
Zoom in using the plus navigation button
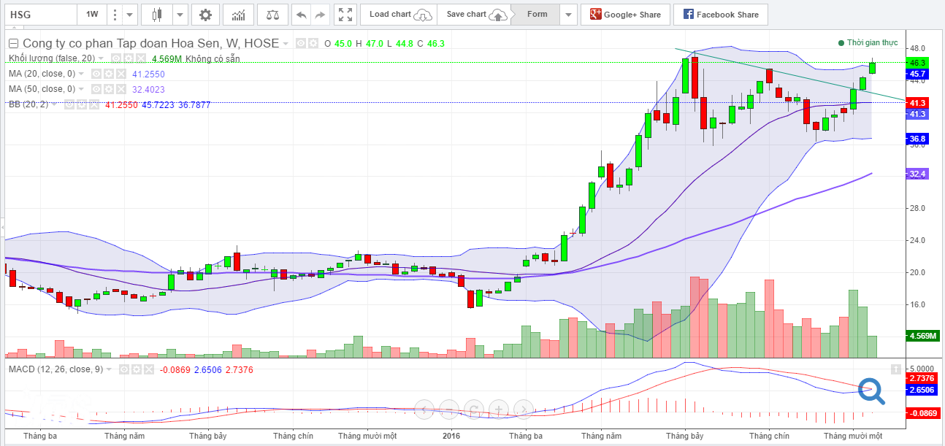coord(498,409)
